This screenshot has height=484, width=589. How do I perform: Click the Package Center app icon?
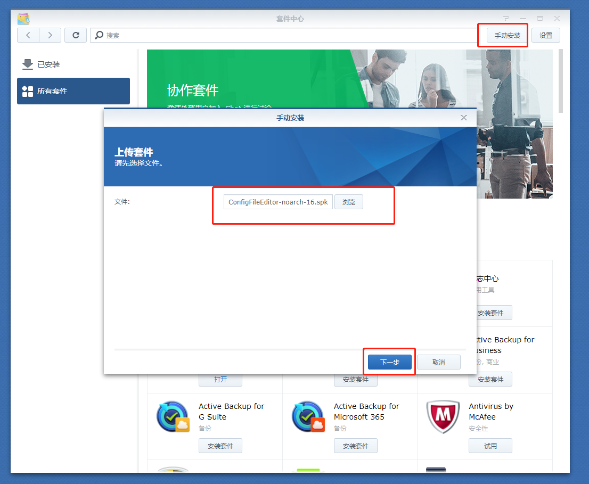pos(23,19)
